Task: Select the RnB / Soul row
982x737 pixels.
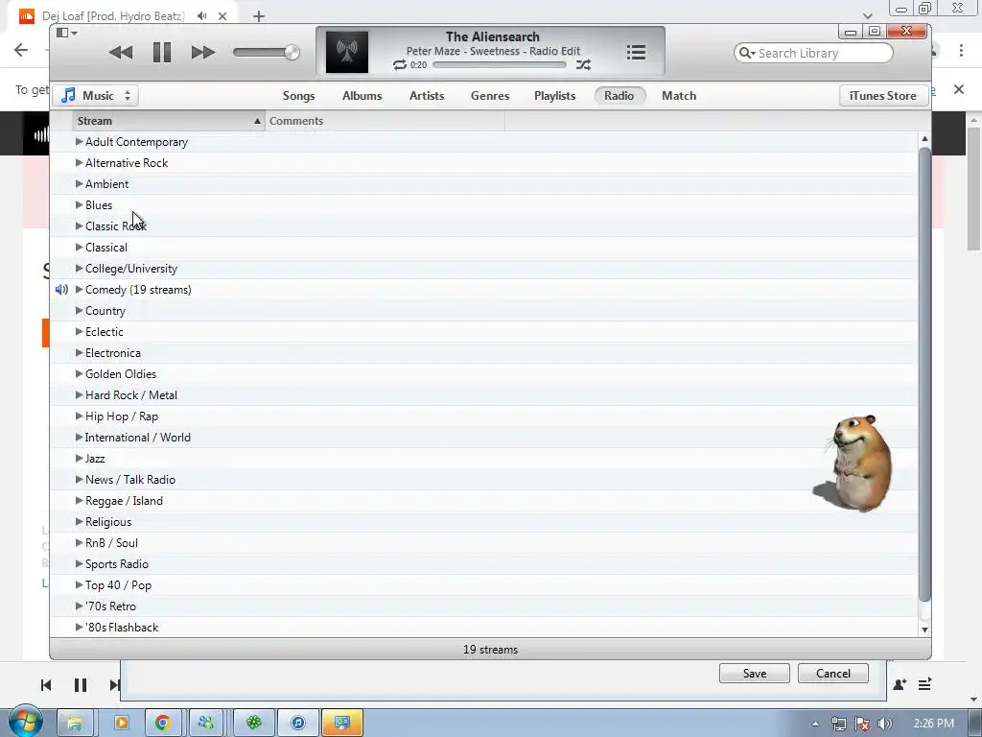Action: coord(483,543)
